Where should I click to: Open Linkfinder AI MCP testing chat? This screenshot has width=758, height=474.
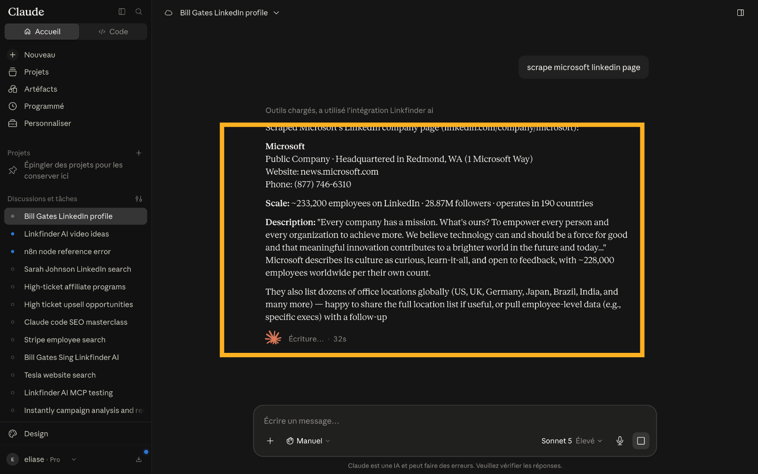click(75, 392)
